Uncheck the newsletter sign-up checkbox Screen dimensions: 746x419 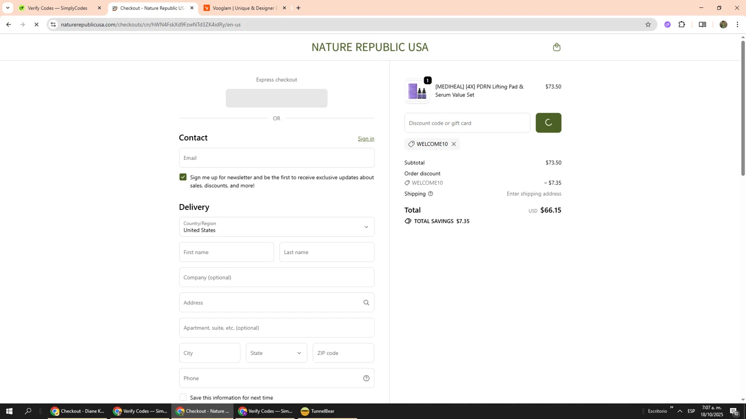[x=183, y=177]
